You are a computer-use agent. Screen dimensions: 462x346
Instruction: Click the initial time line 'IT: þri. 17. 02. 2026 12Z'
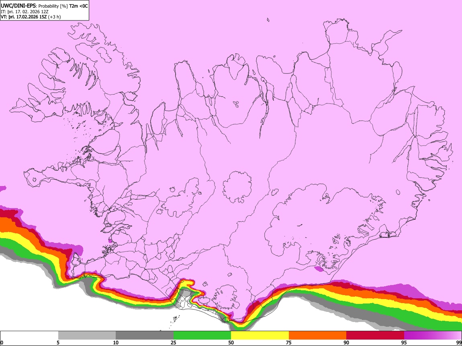pyautogui.click(x=25, y=12)
